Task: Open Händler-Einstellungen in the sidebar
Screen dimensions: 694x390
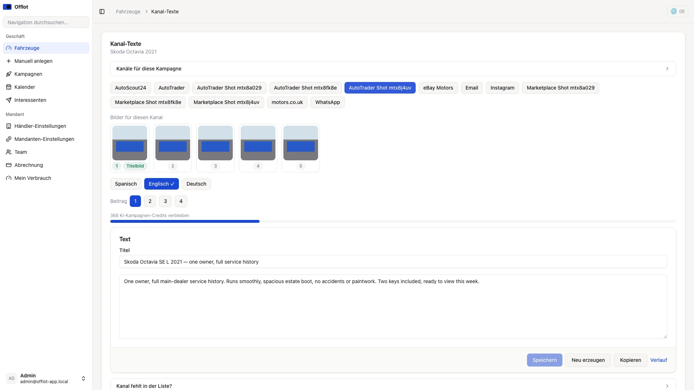Action: click(46, 126)
